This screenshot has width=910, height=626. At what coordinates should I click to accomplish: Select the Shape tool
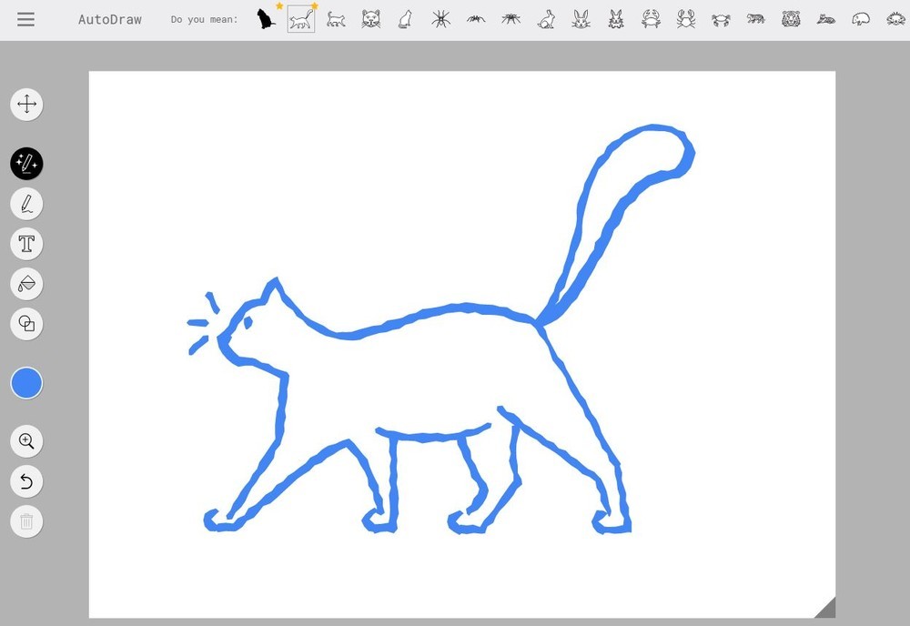pyautogui.click(x=26, y=324)
